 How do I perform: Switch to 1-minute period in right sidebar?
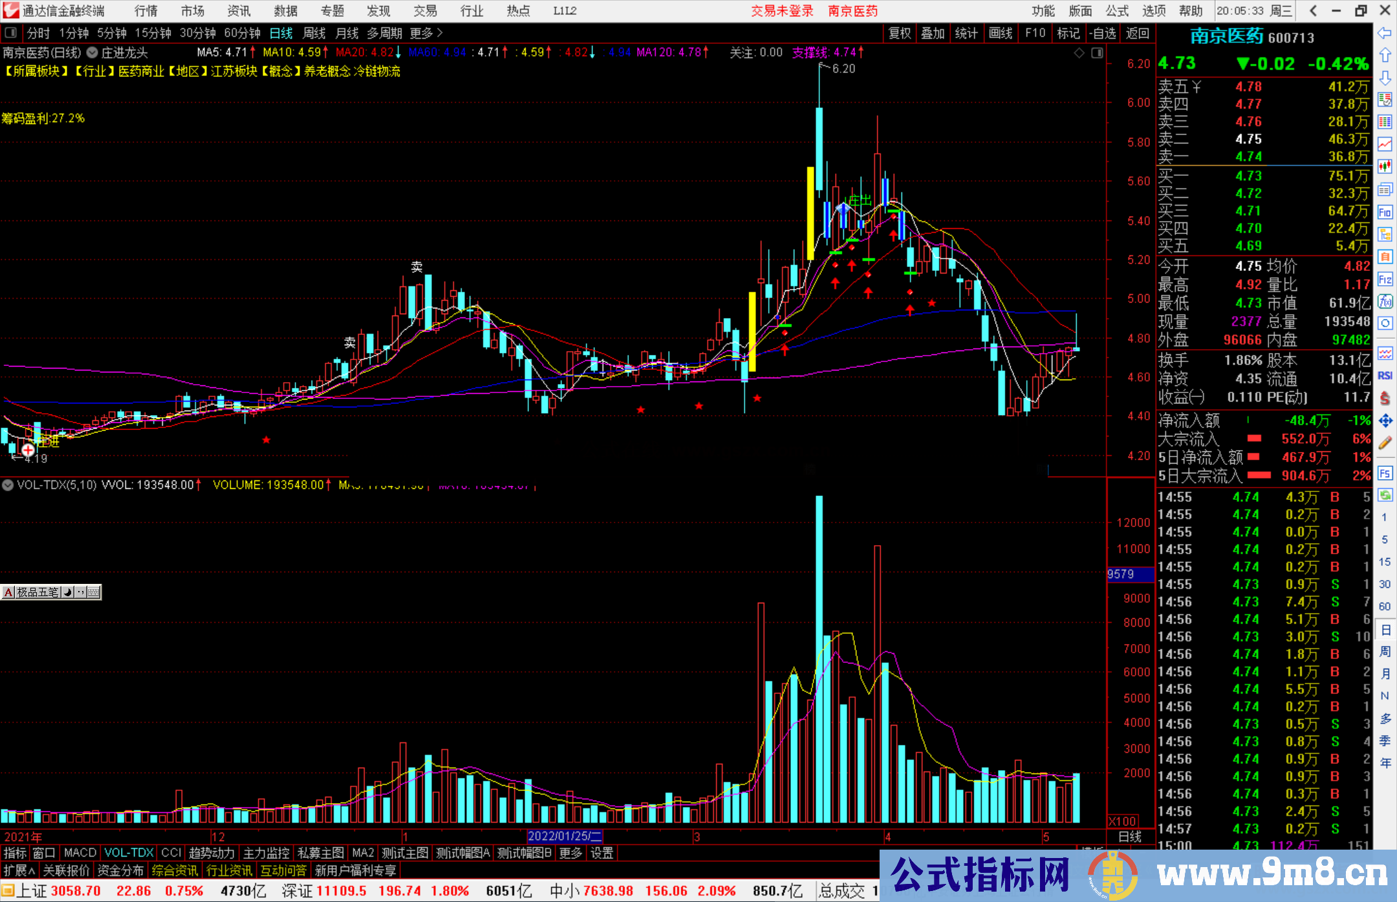pyautogui.click(x=1385, y=517)
